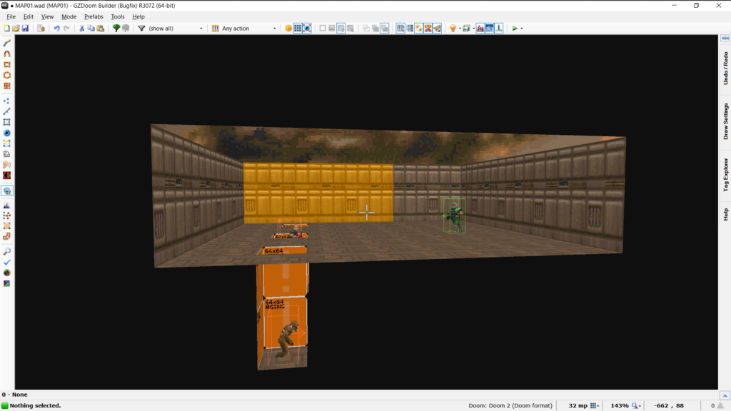Click the brown imp thing in lower sector
This screenshot has height=411, width=731.
(x=288, y=339)
